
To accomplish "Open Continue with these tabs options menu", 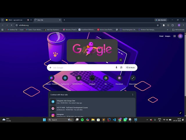I will pos(133,94).
